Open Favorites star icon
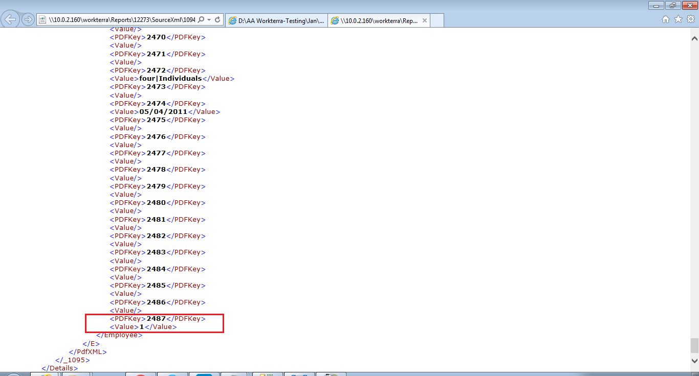The height and width of the screenshot is (376, 699). 678,19
